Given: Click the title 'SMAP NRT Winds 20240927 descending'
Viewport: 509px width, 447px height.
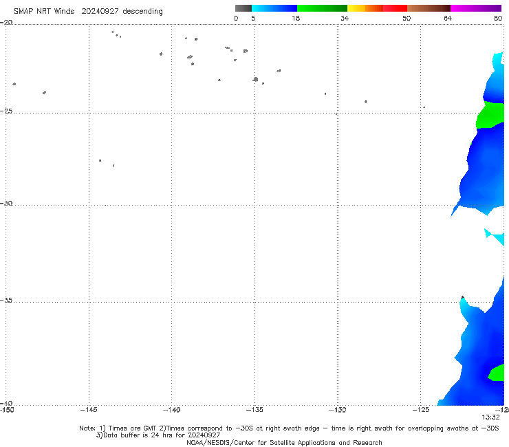Looking at the screenshot, I should tap(88, 11).
